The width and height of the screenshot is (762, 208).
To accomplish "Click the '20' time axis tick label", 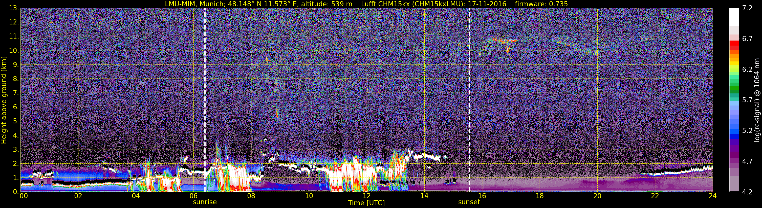I will [x=597, y=196].
